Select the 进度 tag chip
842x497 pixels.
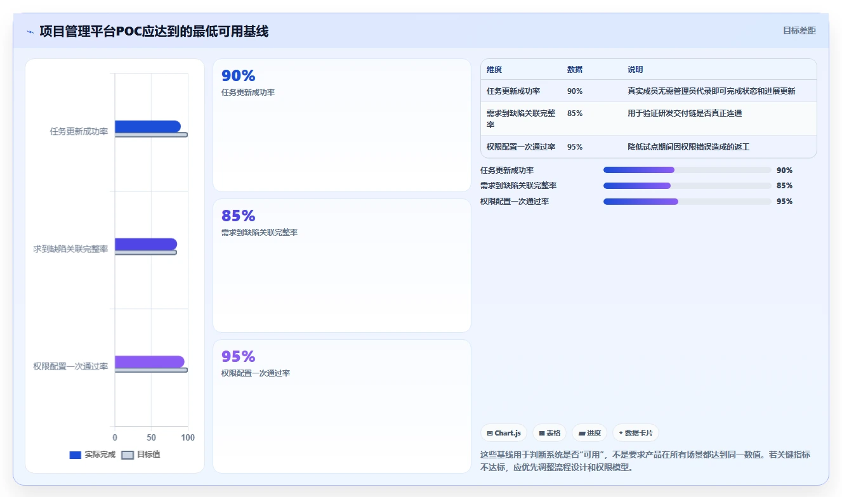[x=589, y=433]
